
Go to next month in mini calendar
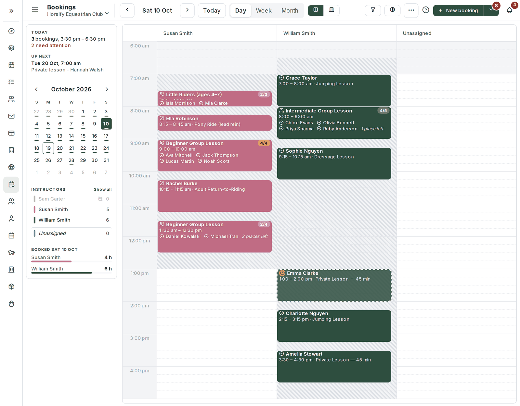coord(107,89)
